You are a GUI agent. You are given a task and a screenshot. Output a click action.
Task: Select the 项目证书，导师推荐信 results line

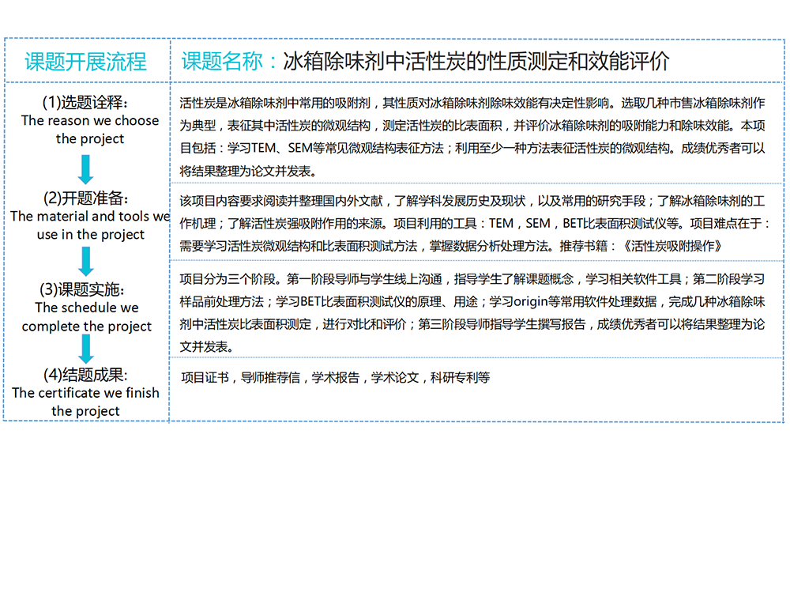tap(336, 378)
